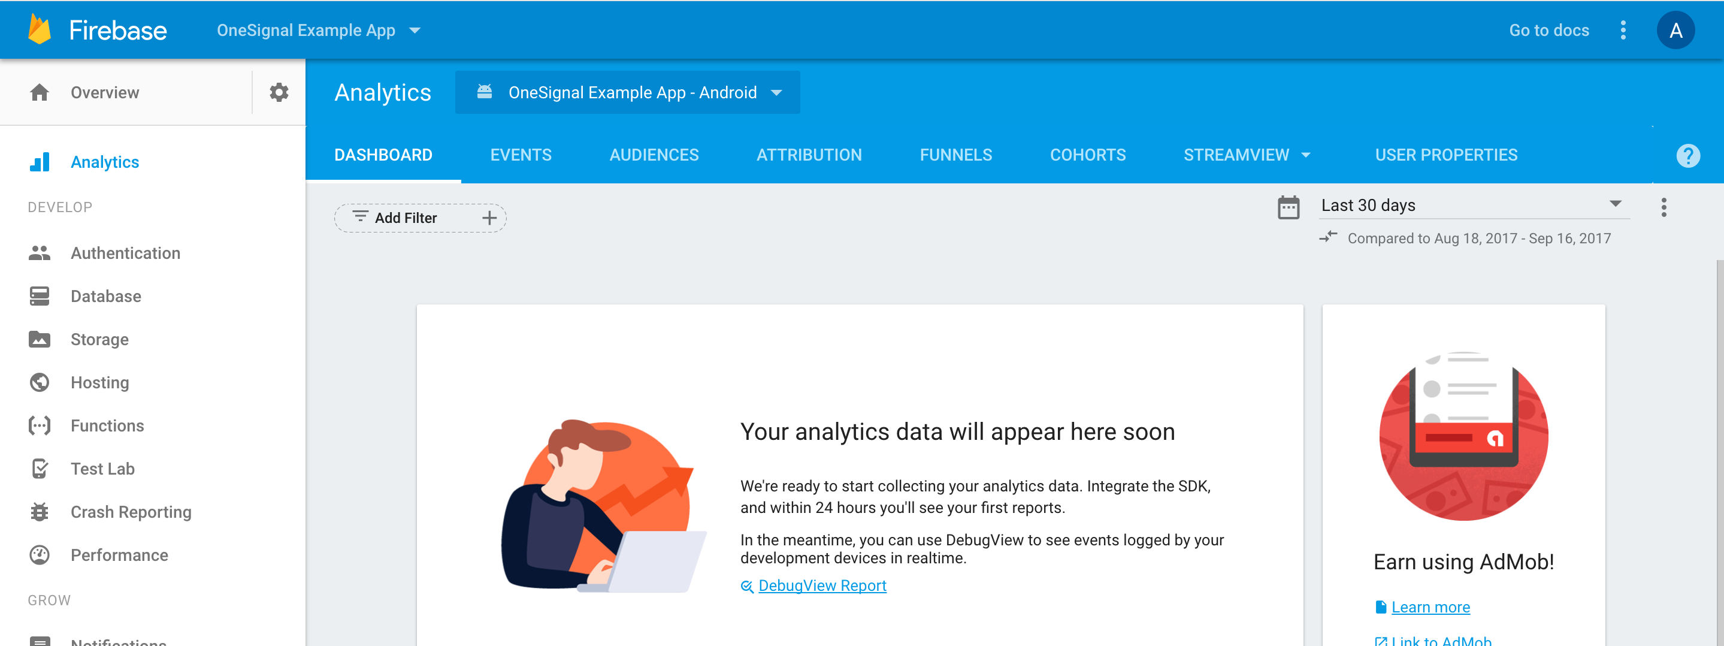
Task: Click the Add Filter button
Action: point(421,218)
